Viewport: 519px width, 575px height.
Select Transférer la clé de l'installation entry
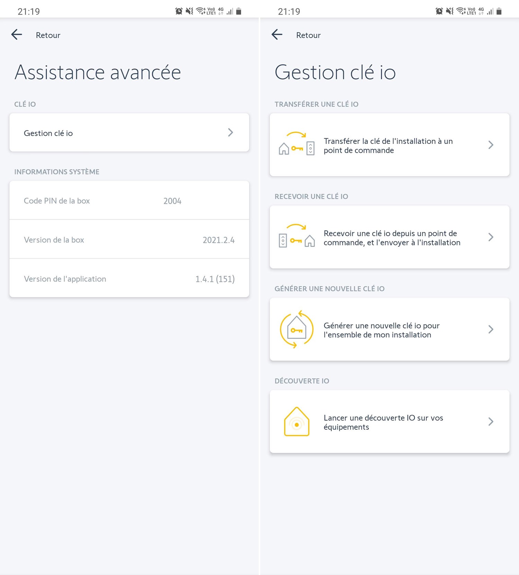point(390,145)
